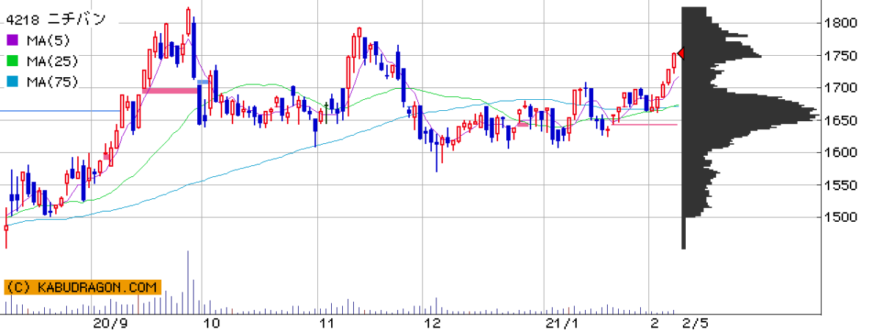Click the 11 month axis label
Image resolution: width=883 pixels, height=332 pixels.
326,323
